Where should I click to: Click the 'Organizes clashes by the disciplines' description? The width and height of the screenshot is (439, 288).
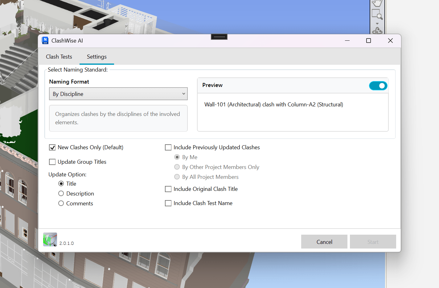point(117,118)
